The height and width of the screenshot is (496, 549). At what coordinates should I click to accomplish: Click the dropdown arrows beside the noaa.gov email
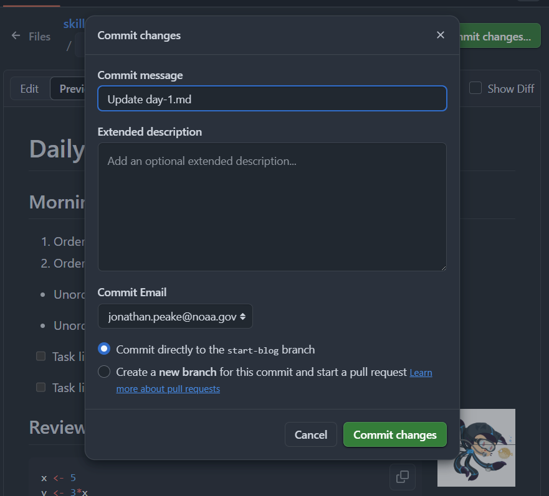tap(242, 317)
